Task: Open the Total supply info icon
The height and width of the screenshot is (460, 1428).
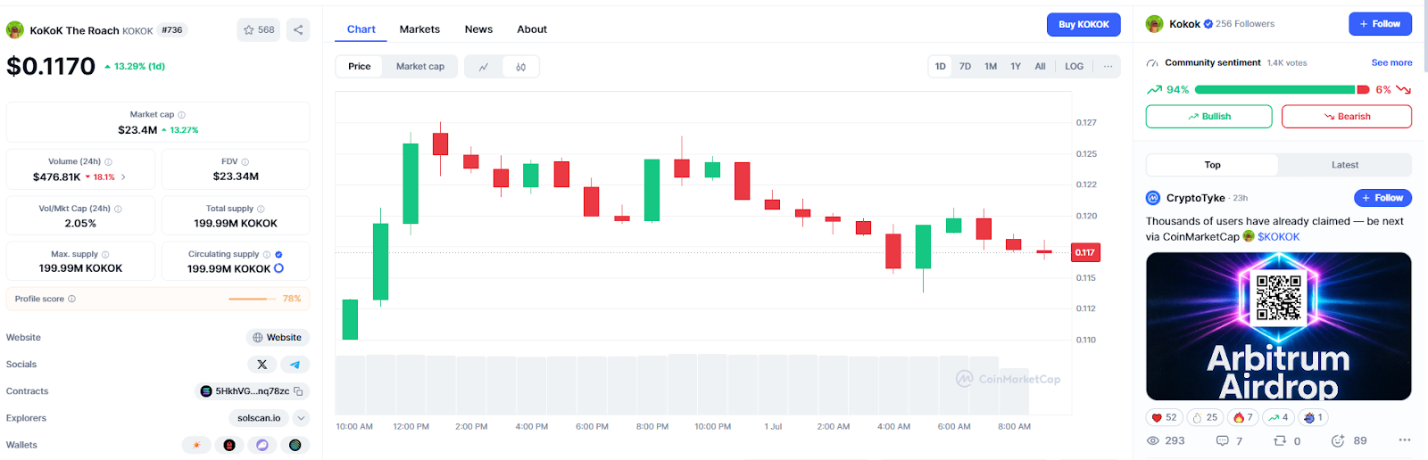Action: tap(261, 209)
